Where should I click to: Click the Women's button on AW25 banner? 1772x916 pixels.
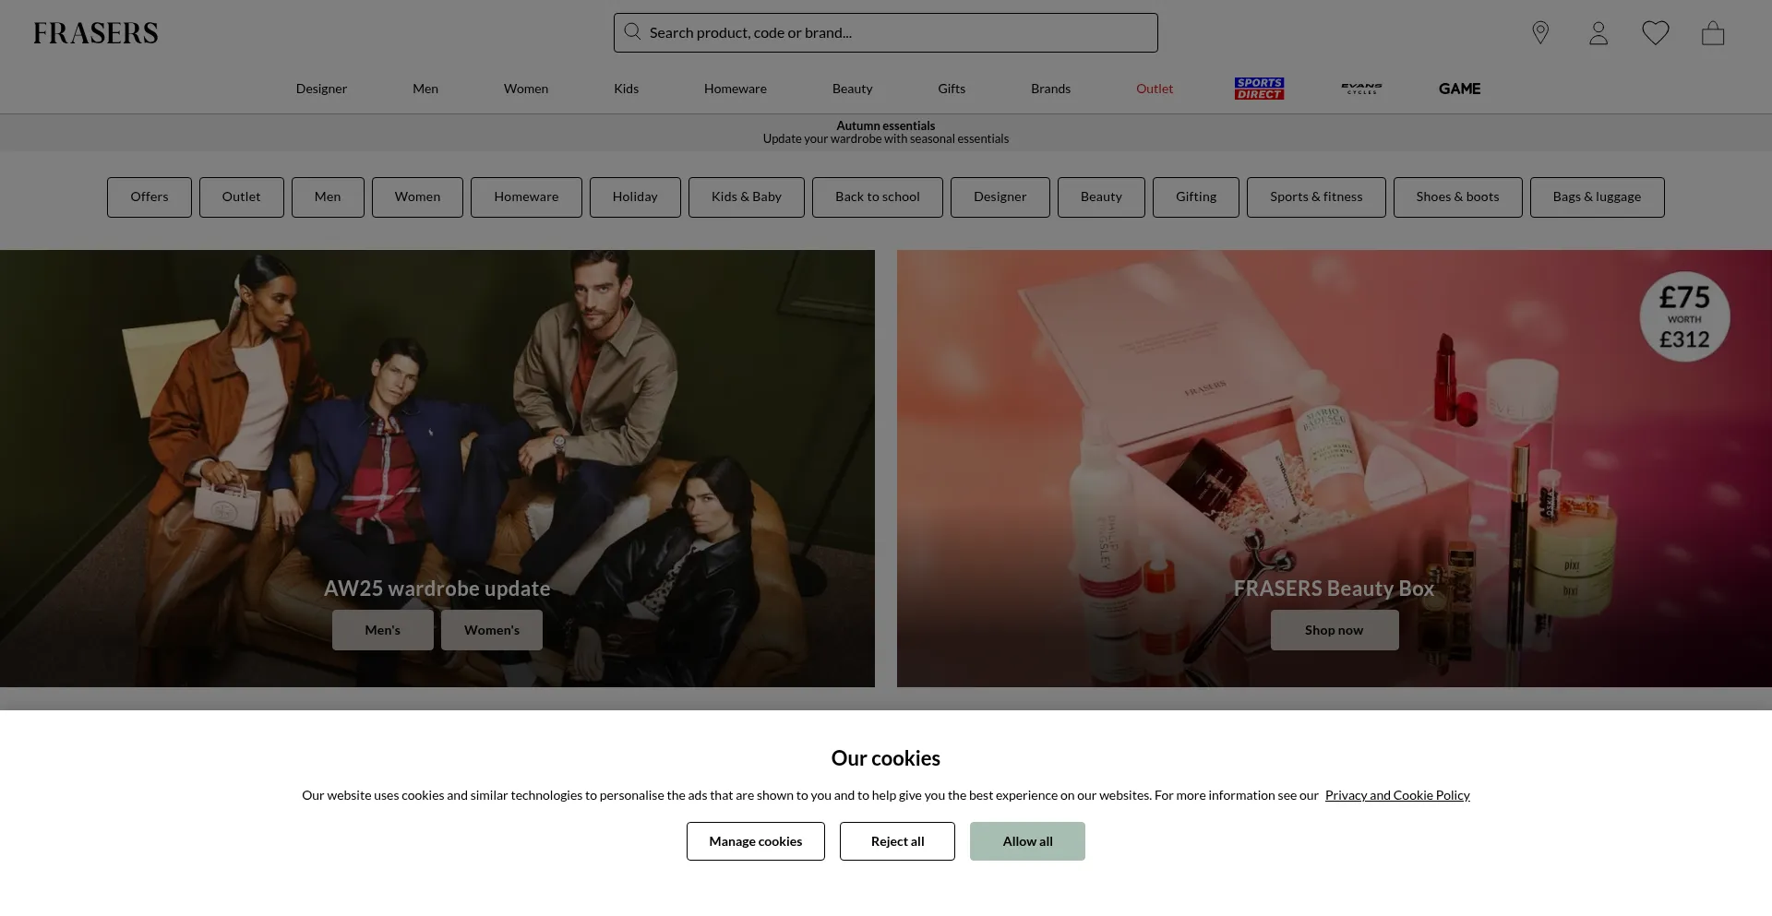(x=492, y=630)
